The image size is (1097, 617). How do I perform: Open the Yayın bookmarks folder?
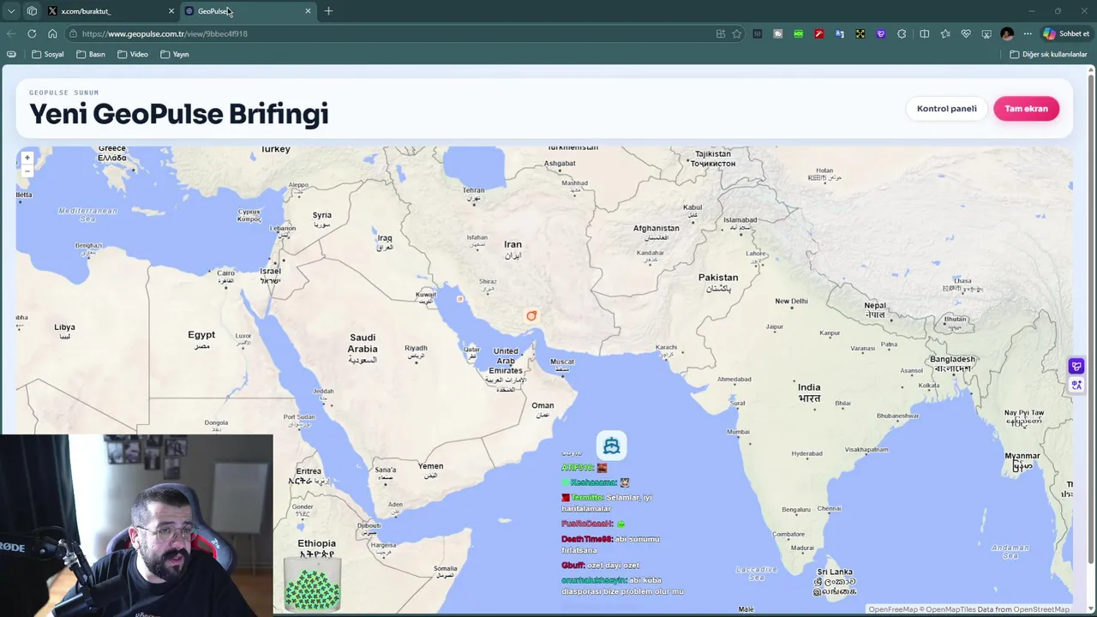pos(175,54)
